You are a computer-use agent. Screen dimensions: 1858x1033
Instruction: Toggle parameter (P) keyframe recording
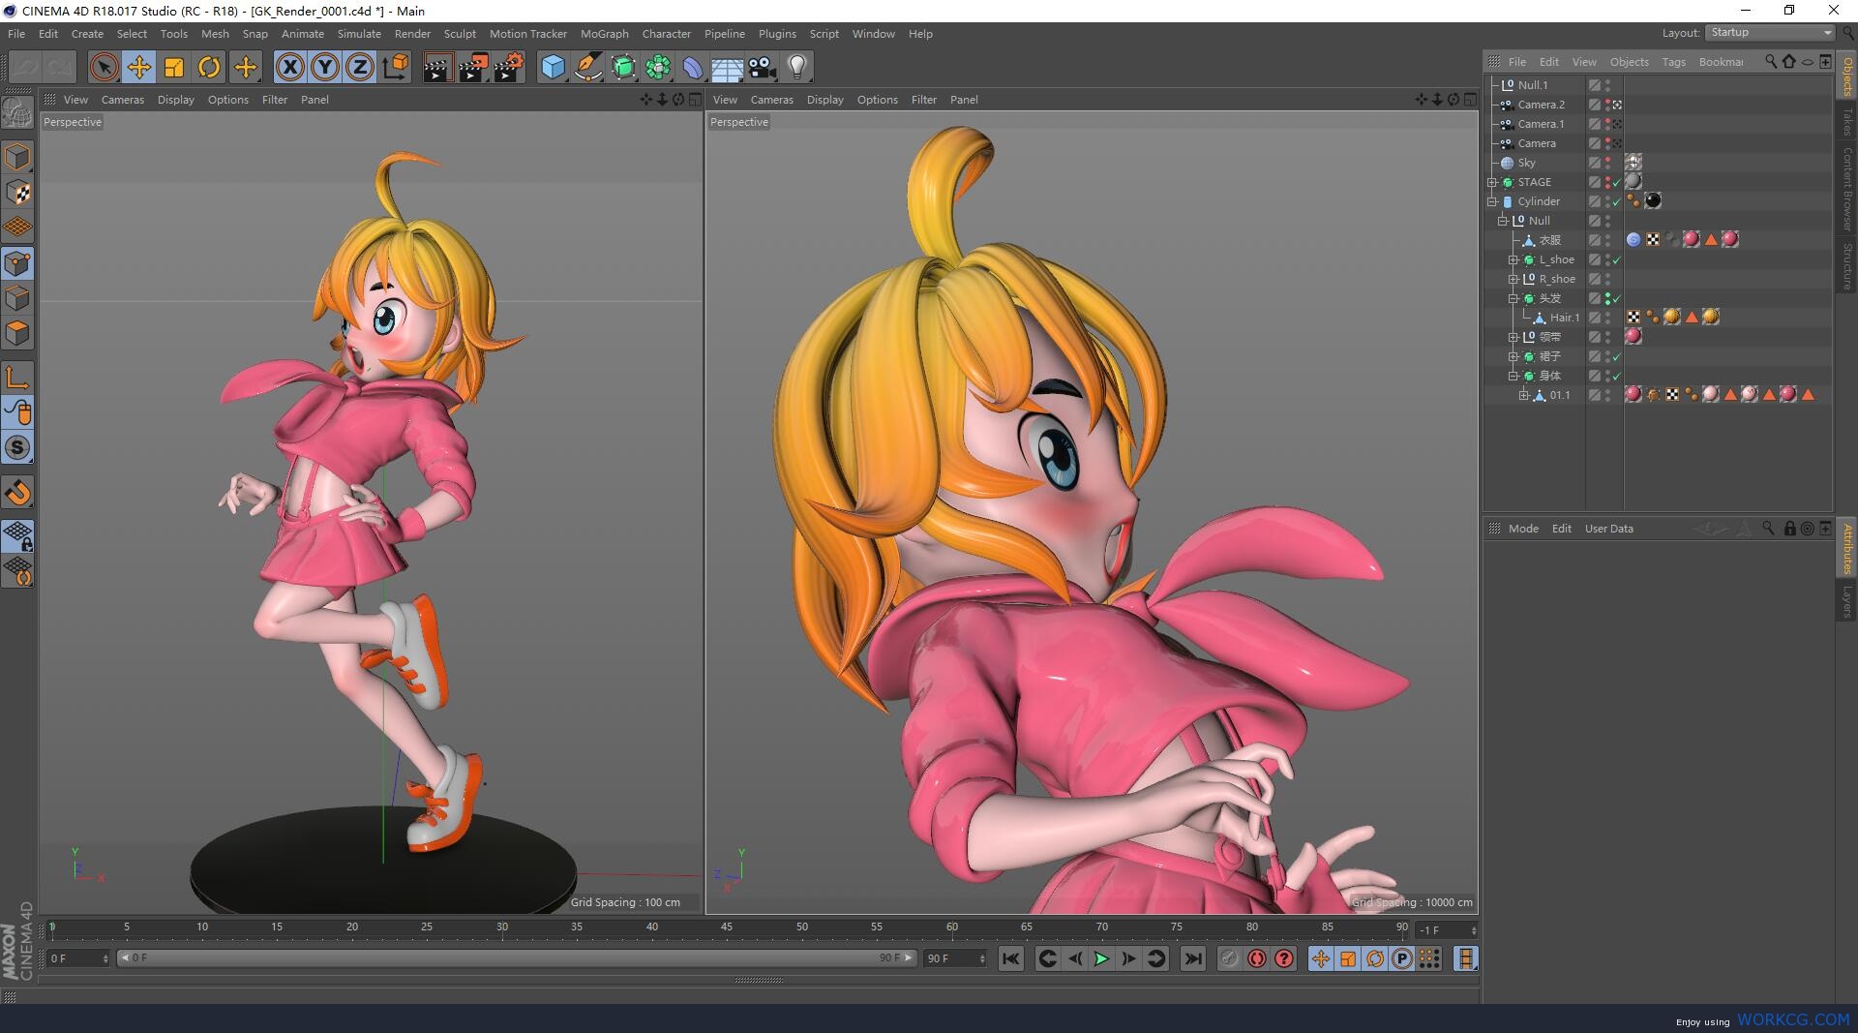point(1402,958)
